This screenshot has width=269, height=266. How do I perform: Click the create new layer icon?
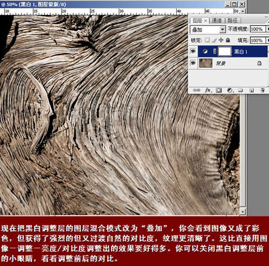(x=252, y=90)
